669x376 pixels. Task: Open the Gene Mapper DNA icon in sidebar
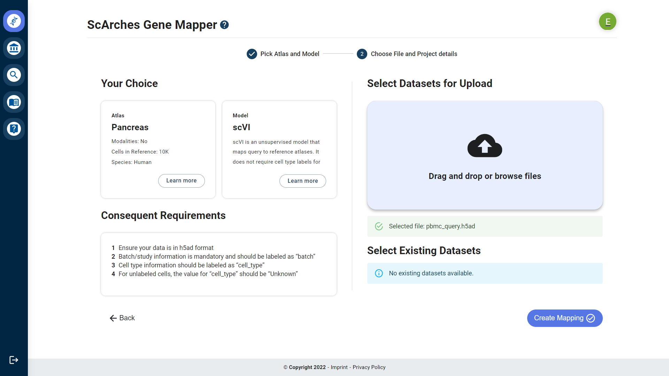coord(14,21)
